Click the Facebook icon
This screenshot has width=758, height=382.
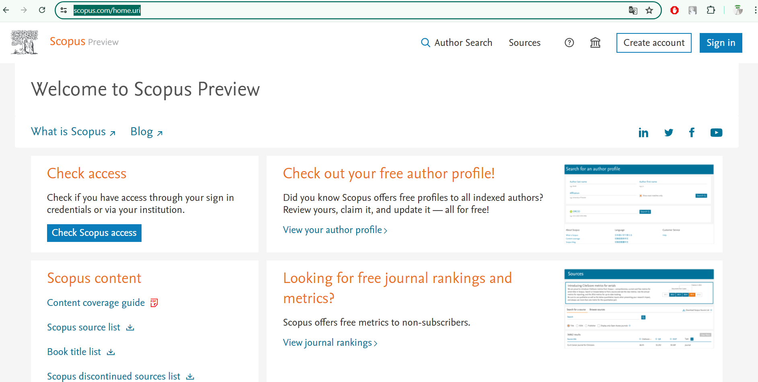pos(692,133)
